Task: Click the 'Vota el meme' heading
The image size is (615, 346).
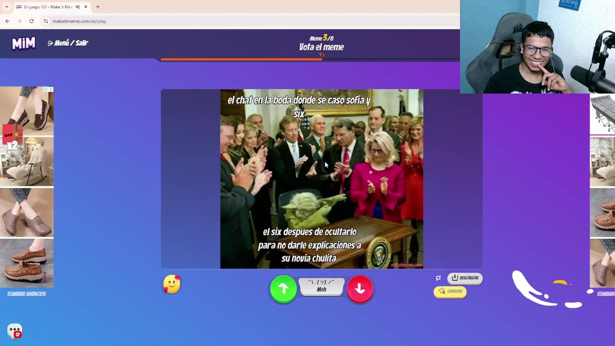Action: pyautogui.click(x=321, y=47)
